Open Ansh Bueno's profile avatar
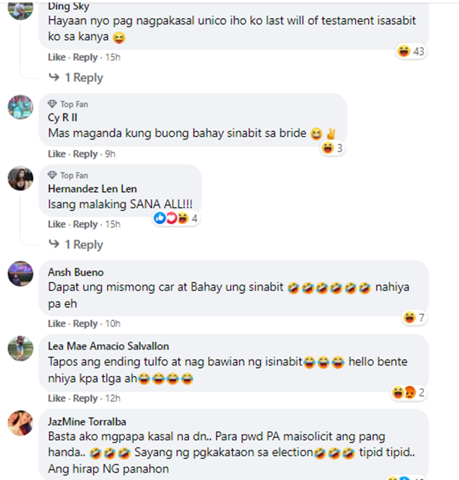The image size is (459, 480). (x=21, y=274)
